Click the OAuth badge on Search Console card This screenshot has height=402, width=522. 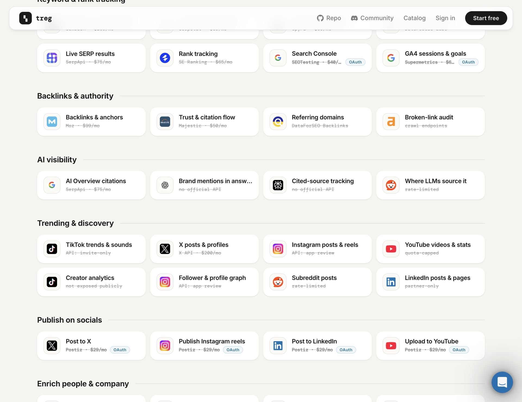[355, 62]
